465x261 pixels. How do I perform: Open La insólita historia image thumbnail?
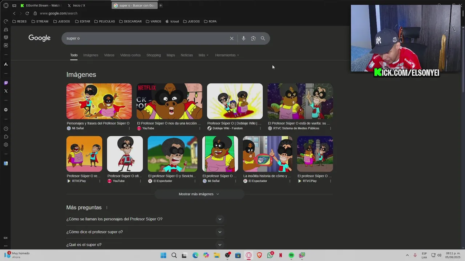(268, 154)
